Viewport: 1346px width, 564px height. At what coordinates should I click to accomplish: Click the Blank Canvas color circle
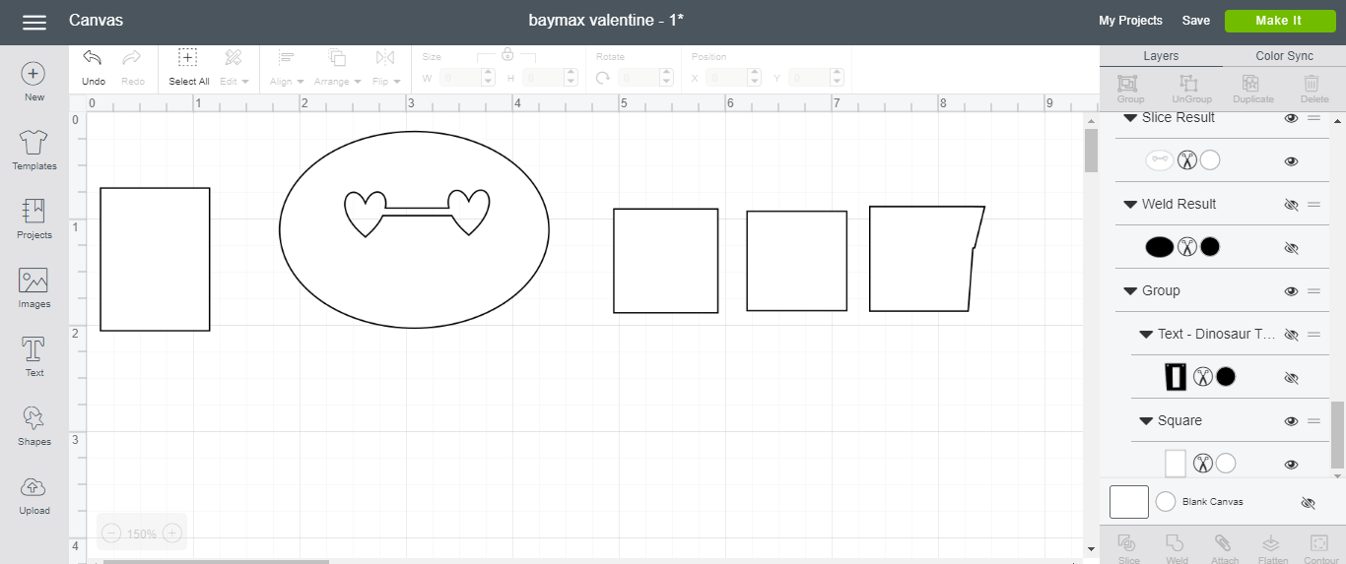[1166, 502]
